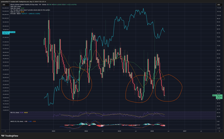Click the 2025 label on the time axis
This screenshot has height=139, width=224.
click(120, 131)
